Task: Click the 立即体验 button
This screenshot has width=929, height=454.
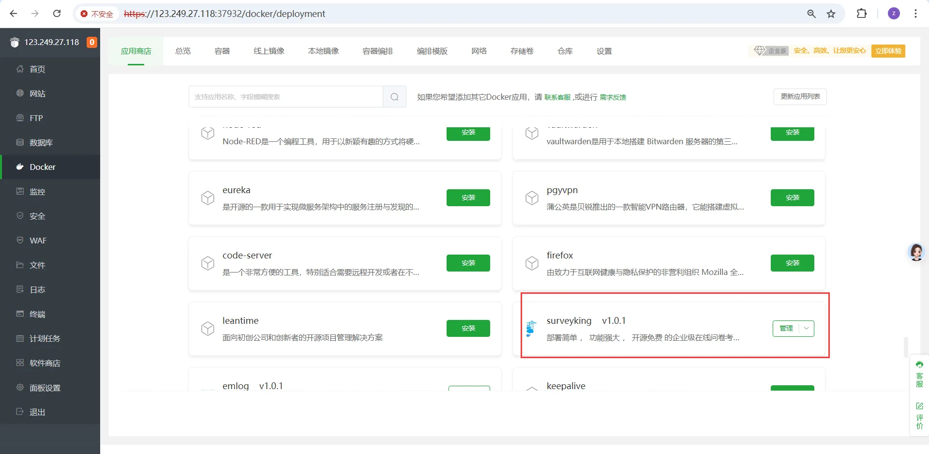Action: (888, 51)
